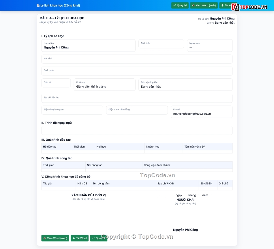Image resolution: width=274 pixels, height=249 pixels.
Task: Click the 'Nơi công tác' column header
Action: pos(114,165)
